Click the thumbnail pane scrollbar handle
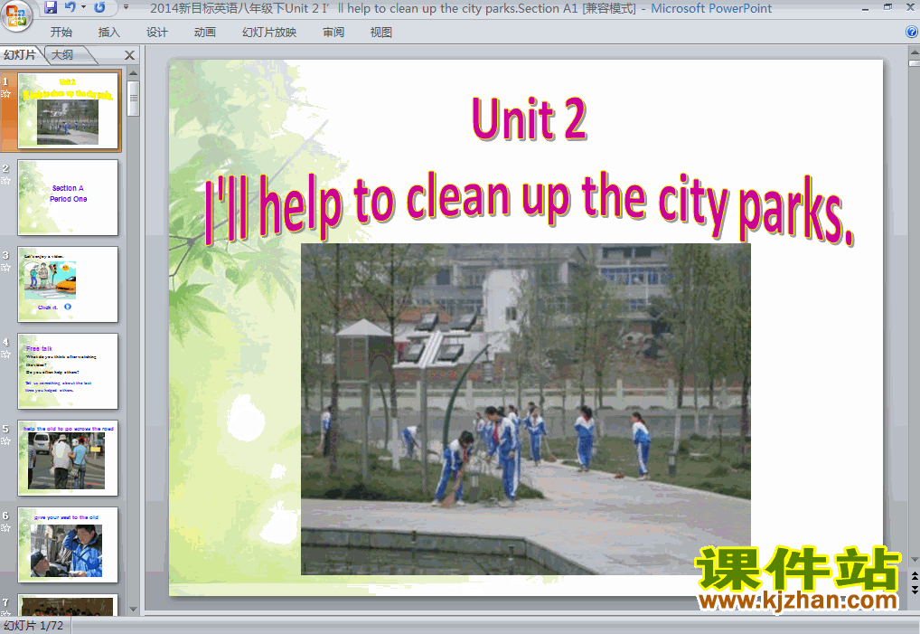Viewport: 920px width, 634px height. pyautogui.click(x=133, y=98)
